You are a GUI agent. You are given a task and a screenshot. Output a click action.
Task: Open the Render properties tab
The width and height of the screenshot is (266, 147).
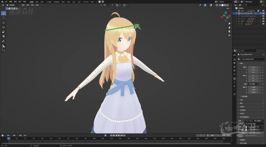(235, 59)
